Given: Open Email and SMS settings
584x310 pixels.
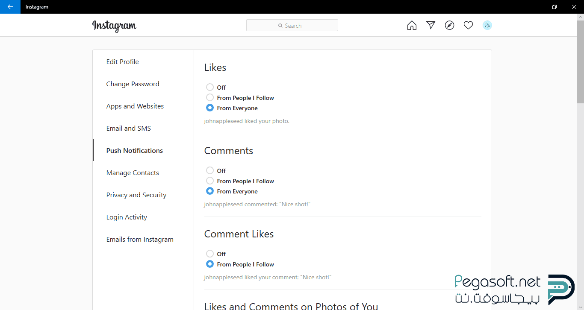Looking at the screenshot, I should (x=143, y=128).
